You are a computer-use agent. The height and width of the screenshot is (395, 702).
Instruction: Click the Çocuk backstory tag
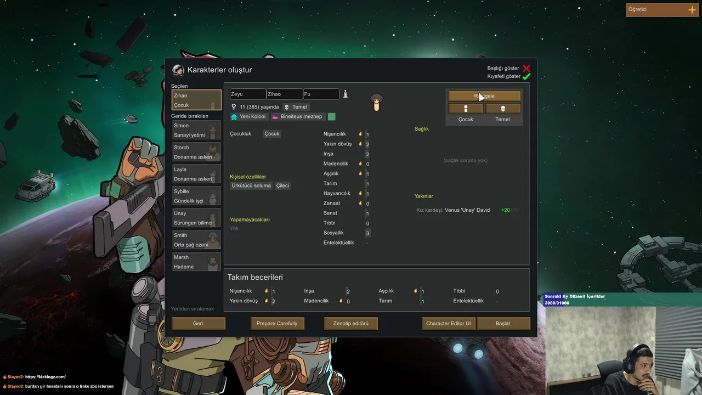point(272,134)
